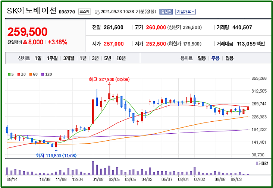Click the 저가 252,500 value

tap(156, 44)
